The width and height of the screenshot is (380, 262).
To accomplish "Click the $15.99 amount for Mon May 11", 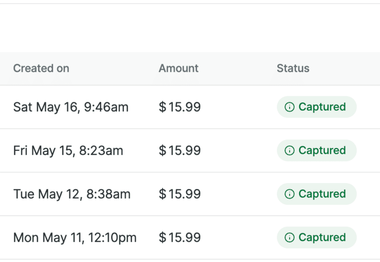I will click(x=180, y=238).
